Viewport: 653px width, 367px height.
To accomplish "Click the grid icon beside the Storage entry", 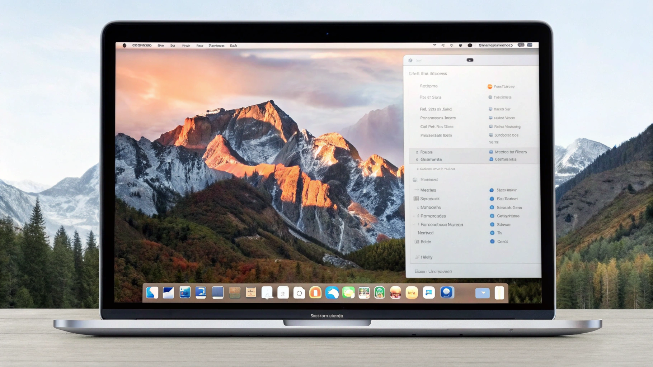I will tap(416, 199).
